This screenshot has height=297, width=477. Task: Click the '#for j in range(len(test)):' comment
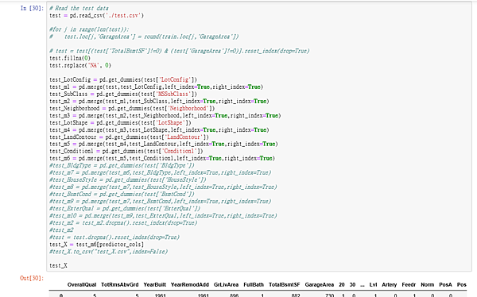pyautogui.click(x=89, y=29)
